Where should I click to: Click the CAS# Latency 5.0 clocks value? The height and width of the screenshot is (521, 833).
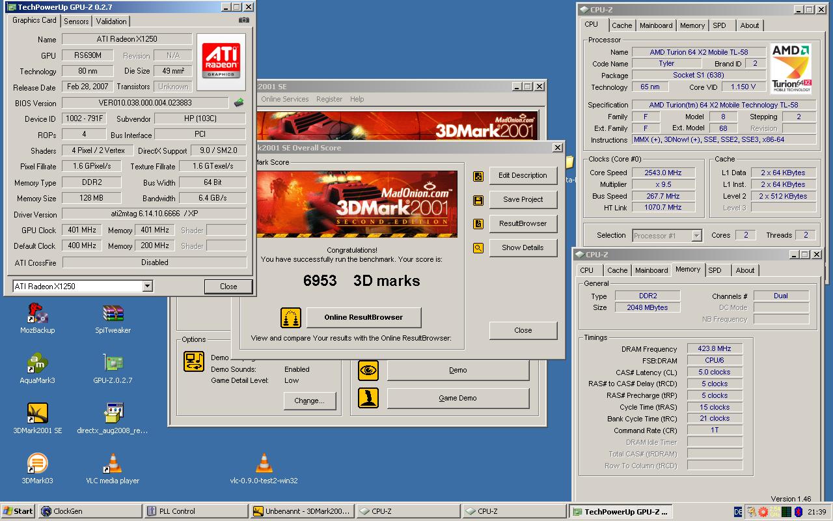pos(714,373)
